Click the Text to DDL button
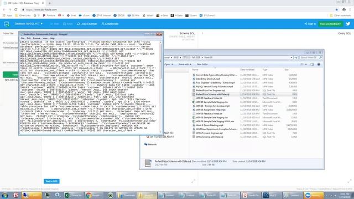 pyautogui.click(x=51, y=181)
